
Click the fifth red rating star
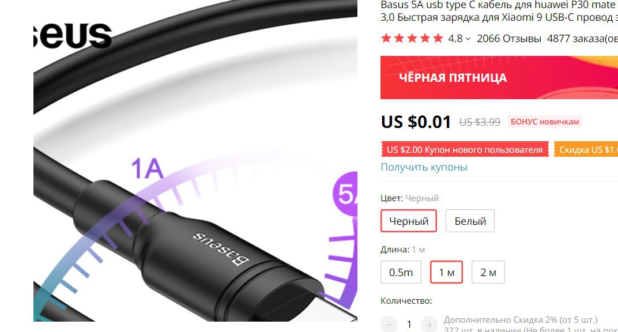[438, 38]
